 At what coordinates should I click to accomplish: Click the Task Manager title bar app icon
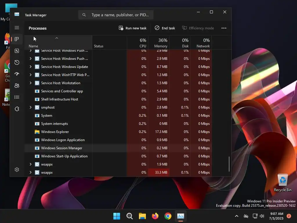[17, 15]
